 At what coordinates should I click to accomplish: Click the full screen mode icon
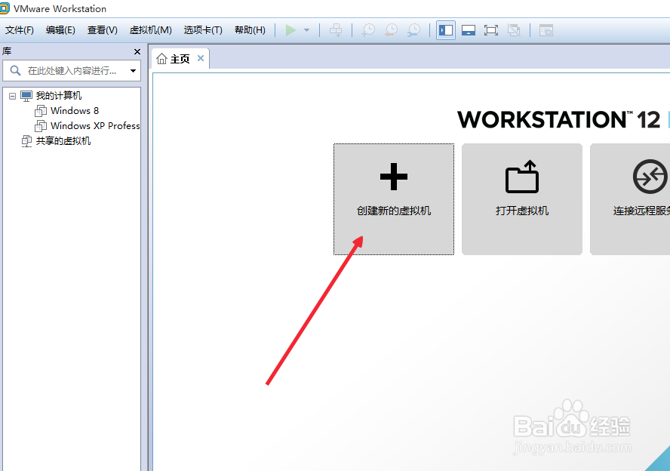pyautogui.click(x=491, y=30)
